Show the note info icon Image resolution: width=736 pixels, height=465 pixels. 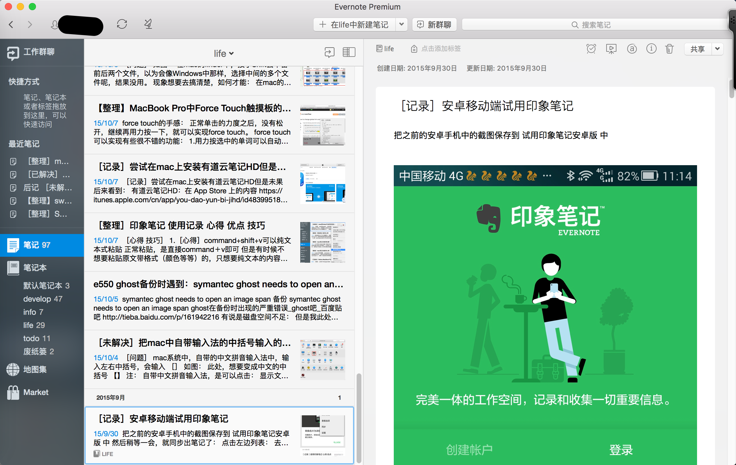(x=651, y=49)
